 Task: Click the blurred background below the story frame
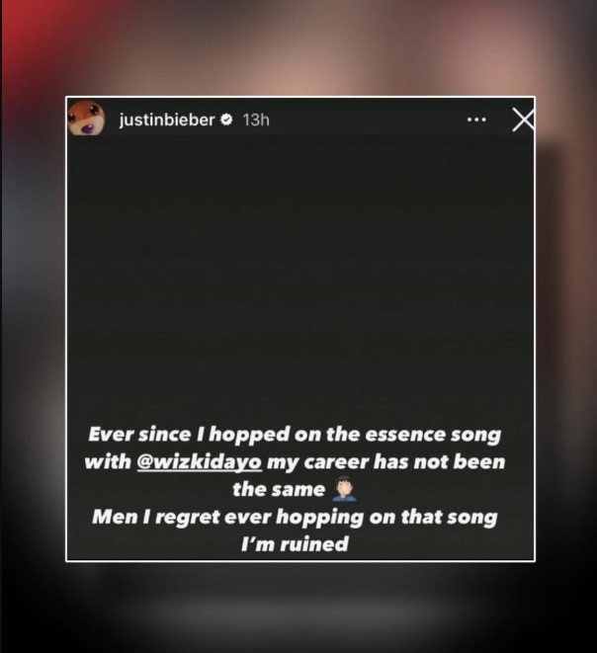(298, 608)
